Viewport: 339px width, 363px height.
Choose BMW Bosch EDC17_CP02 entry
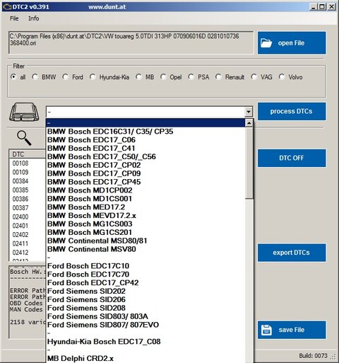145,165
